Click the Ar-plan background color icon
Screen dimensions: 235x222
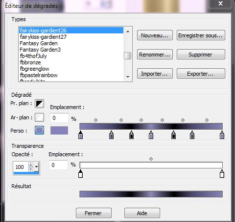click(39, 117)
